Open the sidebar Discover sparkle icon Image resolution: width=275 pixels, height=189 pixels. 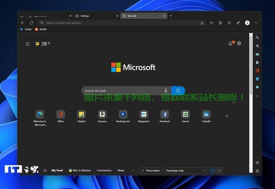click(x=257, y=46)
